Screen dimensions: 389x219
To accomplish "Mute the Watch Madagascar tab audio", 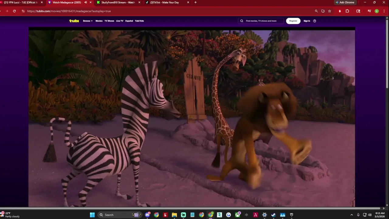I will click(x=85, y=2).
